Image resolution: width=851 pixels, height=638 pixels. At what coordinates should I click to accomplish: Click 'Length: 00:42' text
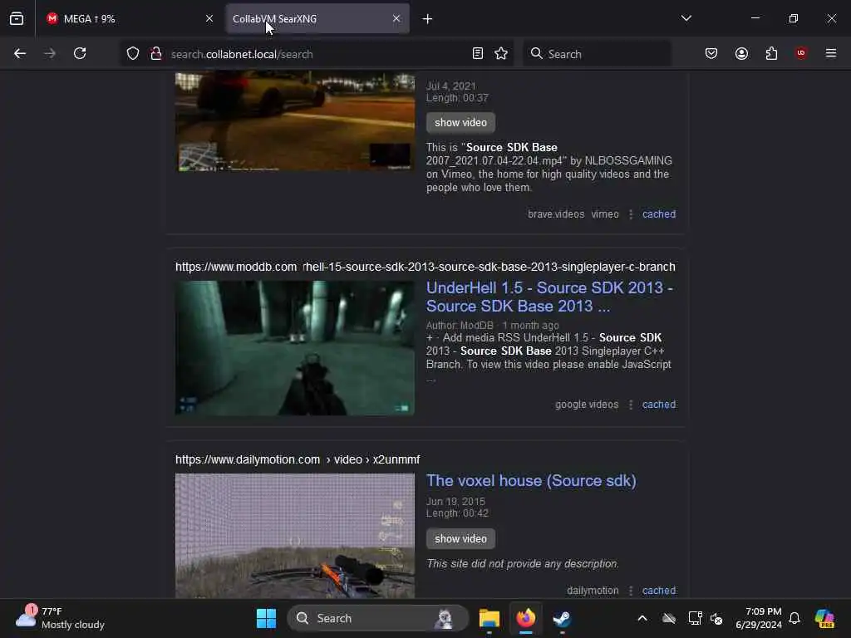[457, 513]
